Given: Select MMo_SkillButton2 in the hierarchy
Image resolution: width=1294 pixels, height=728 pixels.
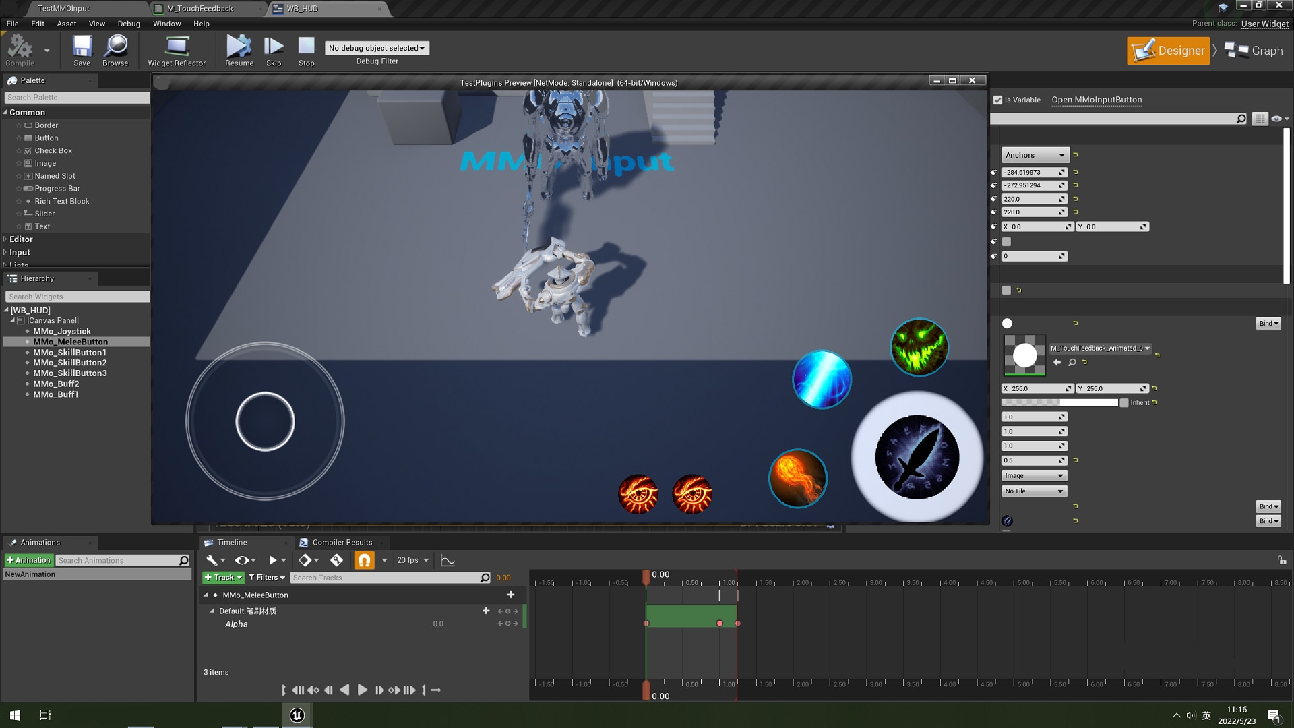Looking at the screenshot, I should coord(70,363).
